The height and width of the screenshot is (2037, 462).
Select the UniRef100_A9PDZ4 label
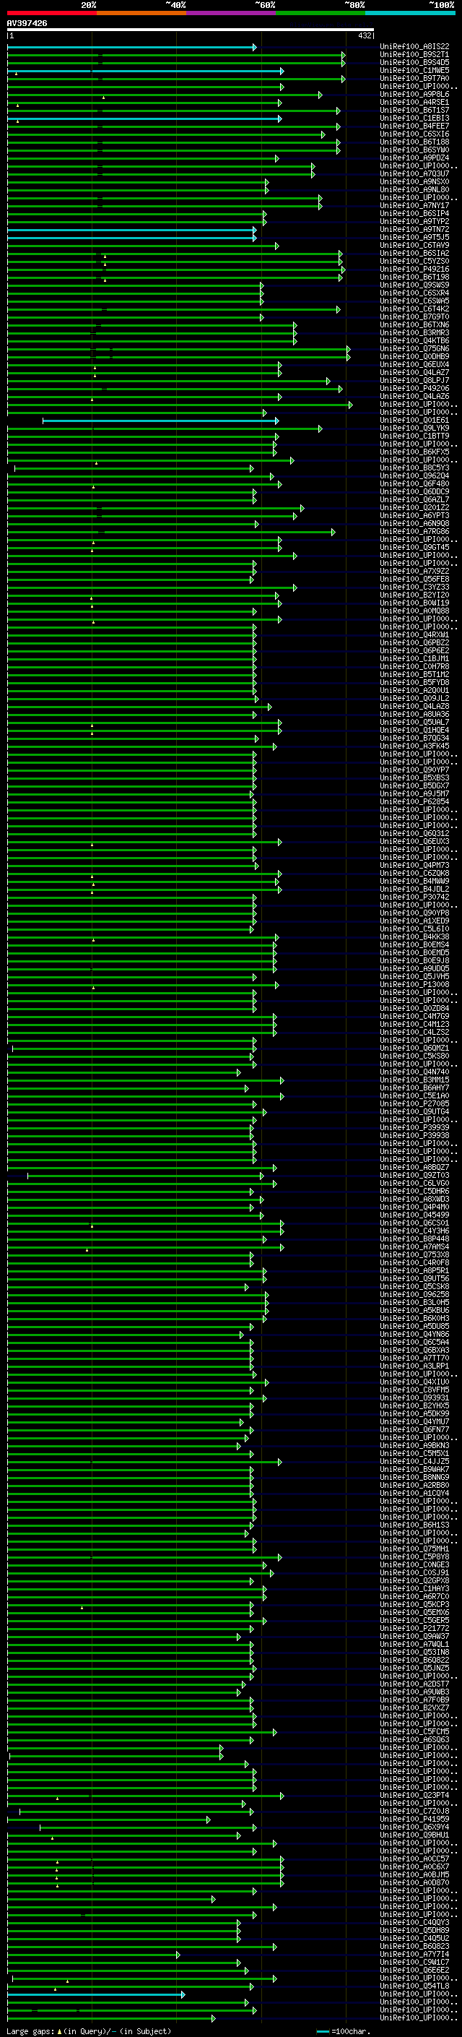pyautogui.click(x=414, y=158)
